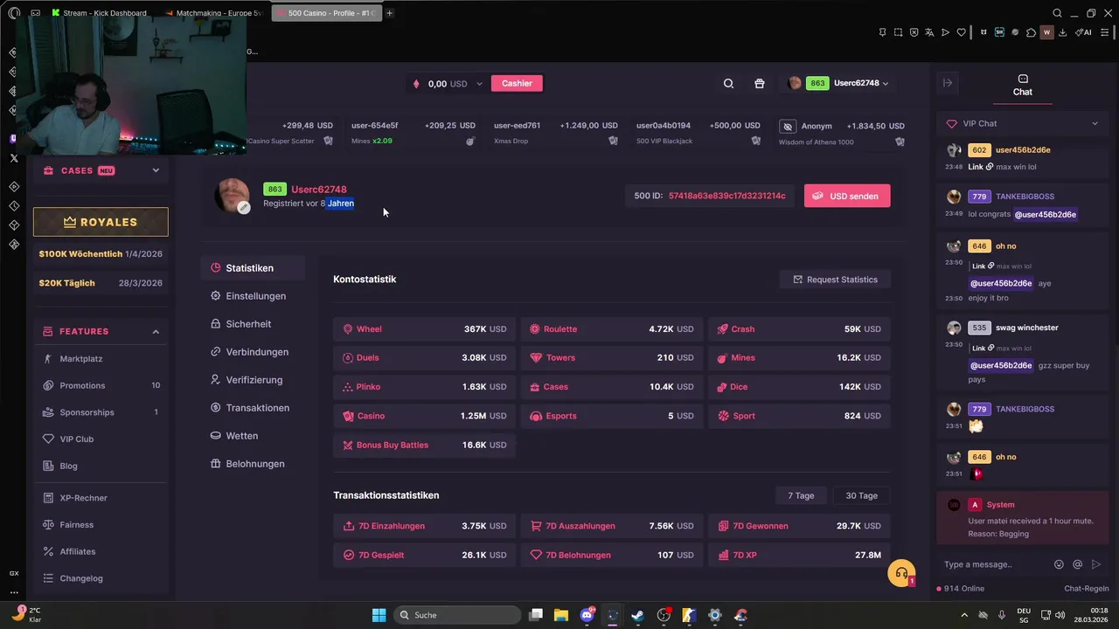Open the live support headset icon
The image size is (1119, 629).
(x=900, y=573)
